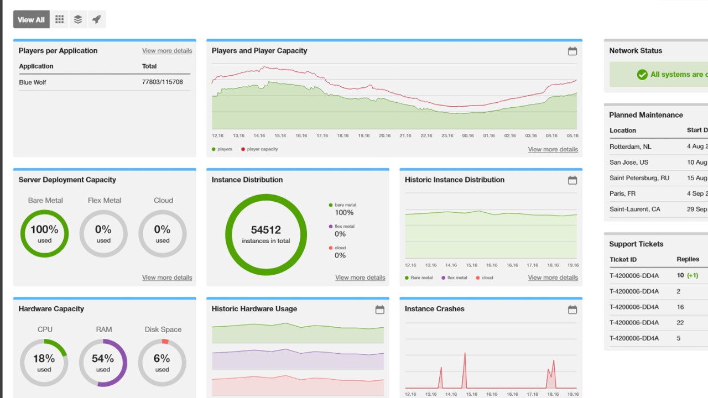
Task: Click the RAM 54% usage gauge
Action: click(x=103, y=363)
